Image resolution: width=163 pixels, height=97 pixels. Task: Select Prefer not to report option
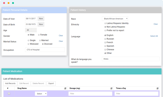click(105, 31)
